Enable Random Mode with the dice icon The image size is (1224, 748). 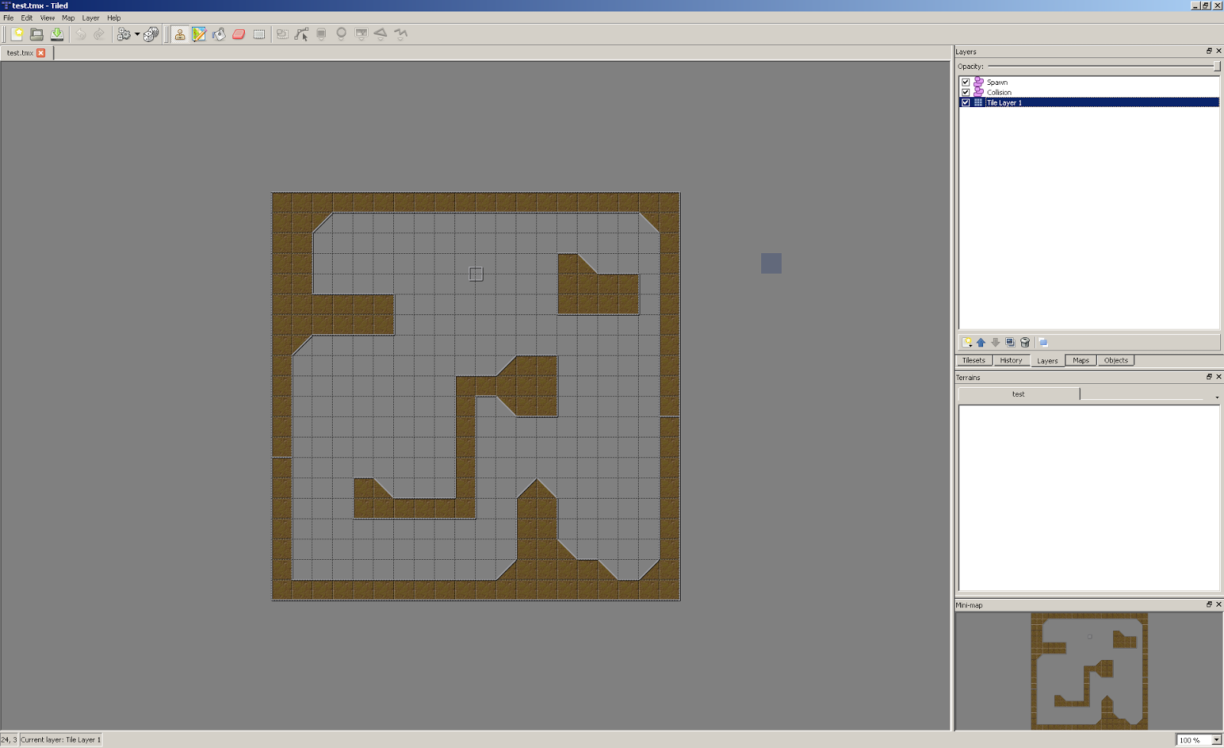[151, 34]
